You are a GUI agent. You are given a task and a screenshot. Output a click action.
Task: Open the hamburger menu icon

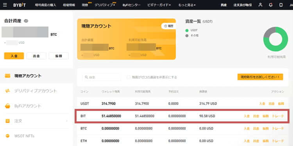(x=5, y=5)
